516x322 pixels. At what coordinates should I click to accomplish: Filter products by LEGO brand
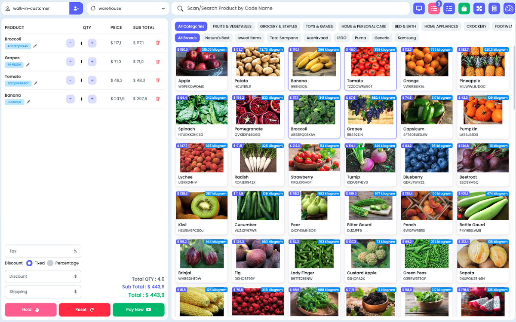[x=341, y=38]
